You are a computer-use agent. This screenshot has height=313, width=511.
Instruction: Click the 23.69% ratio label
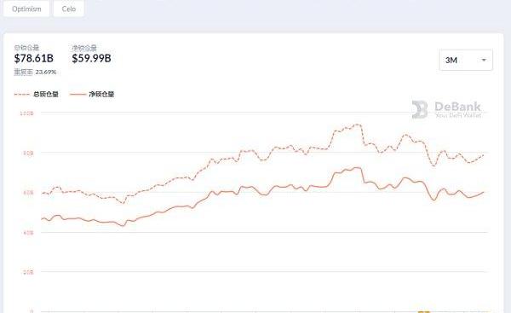click(x=46, y=72)
